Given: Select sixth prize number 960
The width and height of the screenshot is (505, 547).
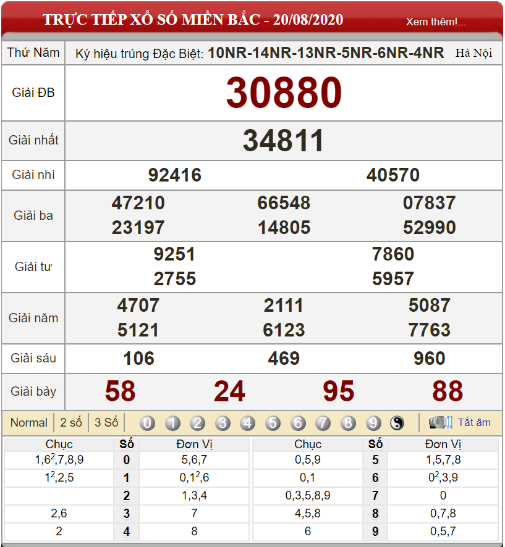Looking at the screenshot, I should (429, 359).
